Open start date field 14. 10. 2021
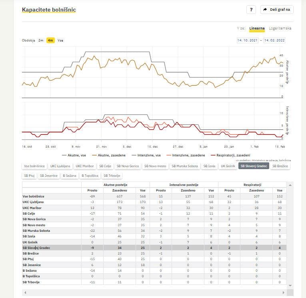This screenshot has height=298, width=306. [x=248, y=40]
